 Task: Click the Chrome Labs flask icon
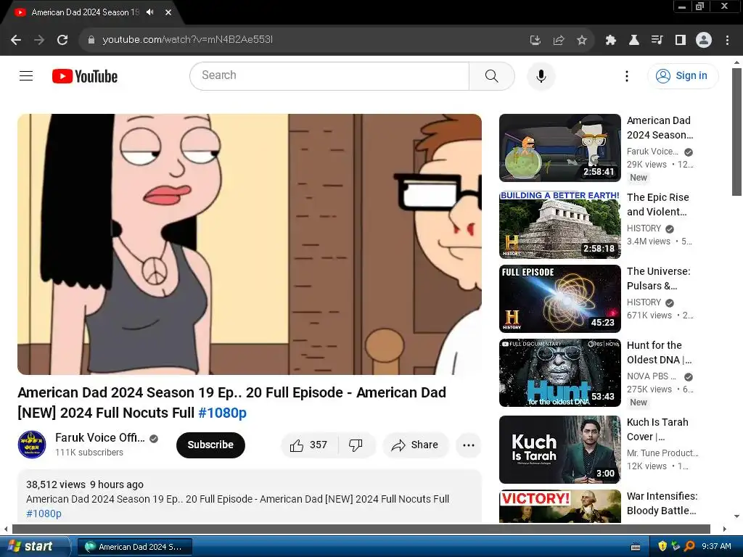[x=634, y=41]
